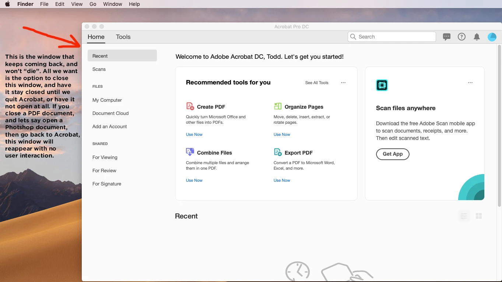Click the Export PDF icon
Viewport: 502px width, 282px height.
tap(278, 152)
